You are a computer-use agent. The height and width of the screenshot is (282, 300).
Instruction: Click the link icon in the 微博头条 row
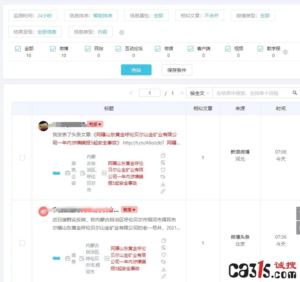coord(164,276)
